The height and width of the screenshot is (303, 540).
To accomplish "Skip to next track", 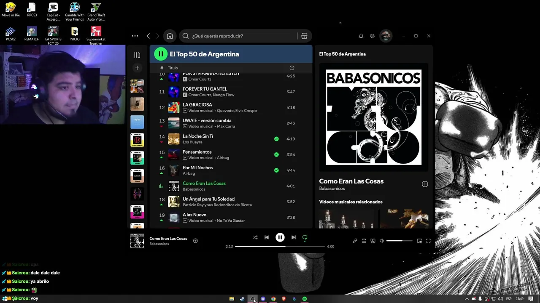I will (x=294, y=237).
